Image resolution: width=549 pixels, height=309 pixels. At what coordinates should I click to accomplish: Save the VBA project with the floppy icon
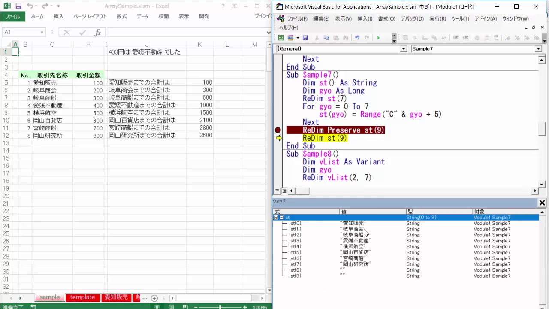click(305, 38)
